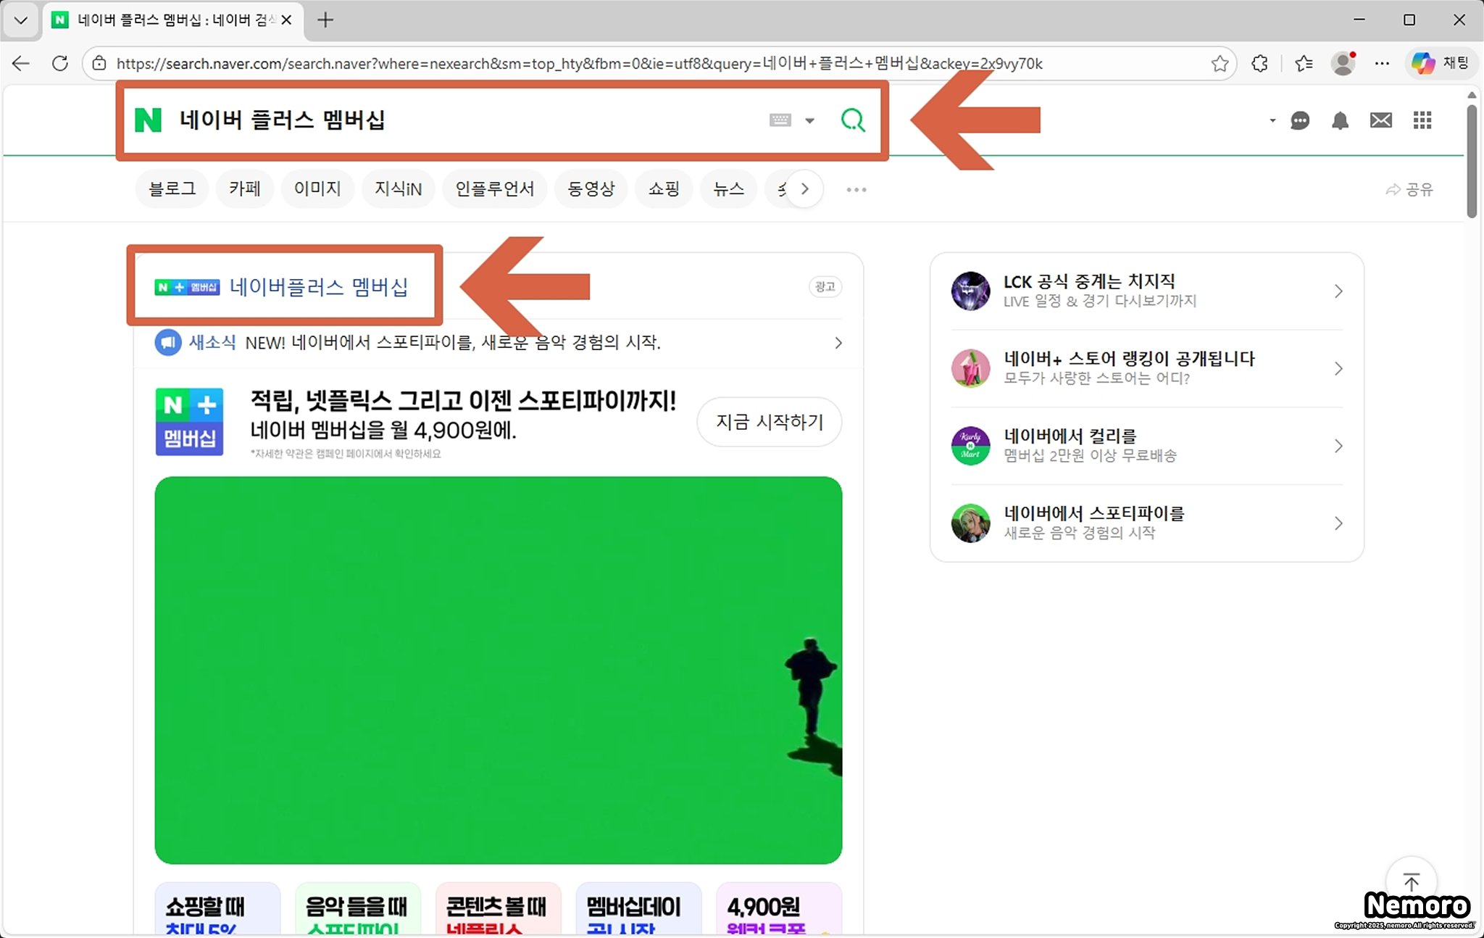1484x938 pixels.
Task: Click the Naver N logo
Action: (149, 120)
